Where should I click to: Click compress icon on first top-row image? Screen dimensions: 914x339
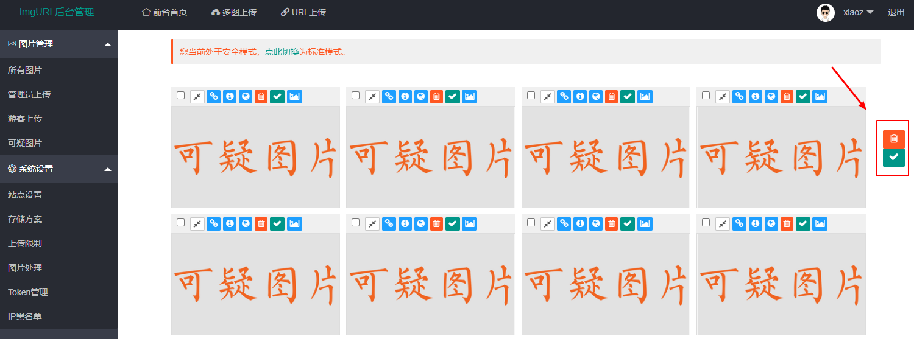197,96
